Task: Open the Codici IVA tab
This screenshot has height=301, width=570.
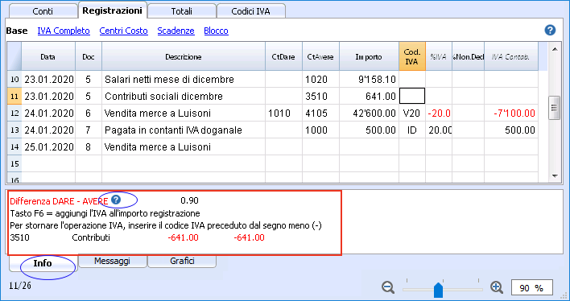Action: click(251, 11)
